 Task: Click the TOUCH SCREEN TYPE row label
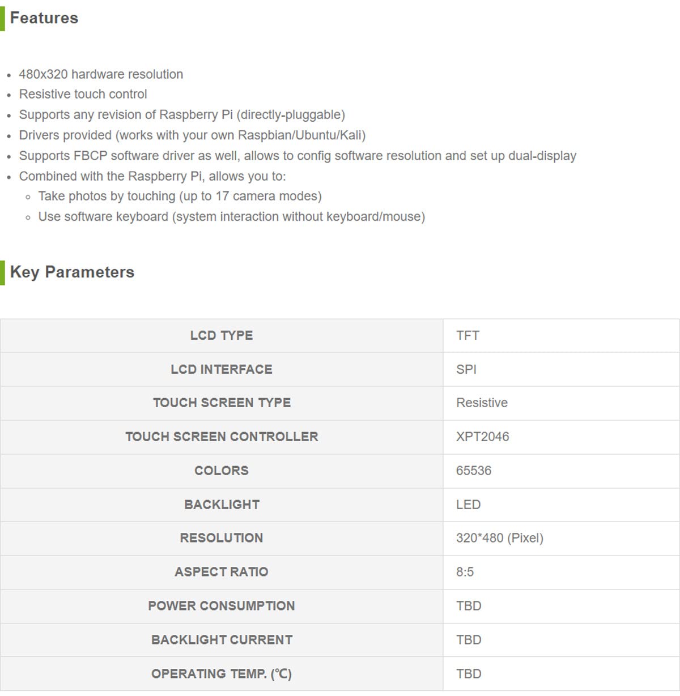coord(222,403)
